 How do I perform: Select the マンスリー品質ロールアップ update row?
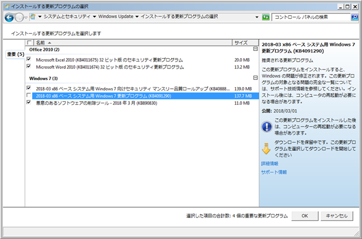point(133,89)
